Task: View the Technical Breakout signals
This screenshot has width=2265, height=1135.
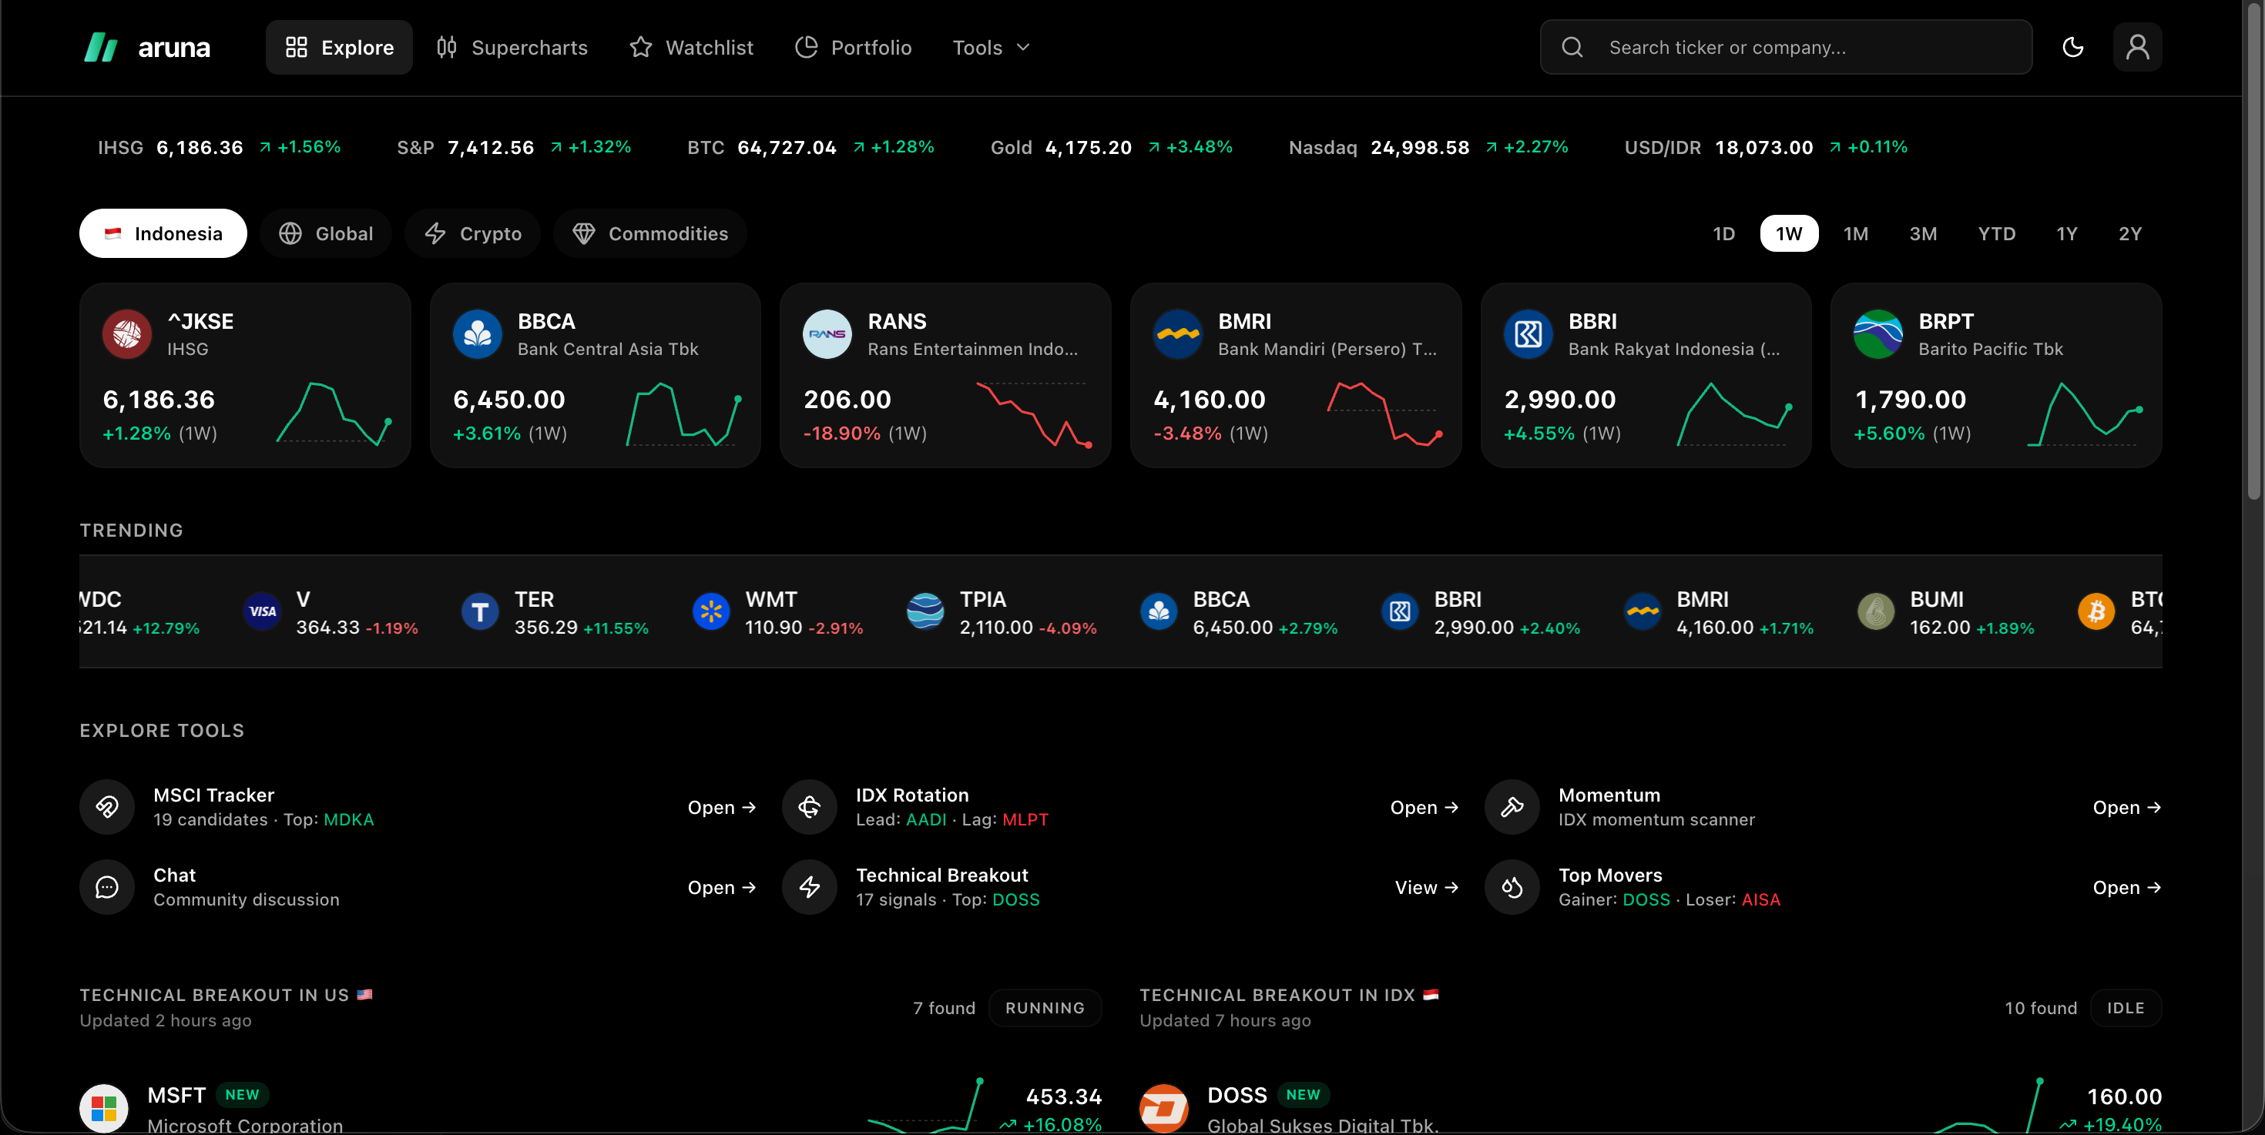Action: [x=1426, y=887]
